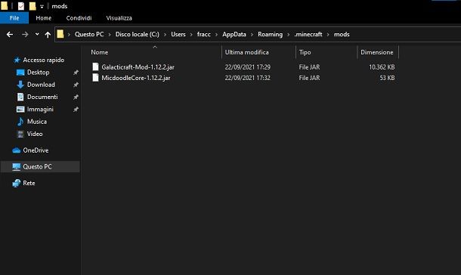The width and height of the screenshot is (461, 275).
Task: Expand the chevron after AppData breadcrumb
Action: tap(252, 35)
